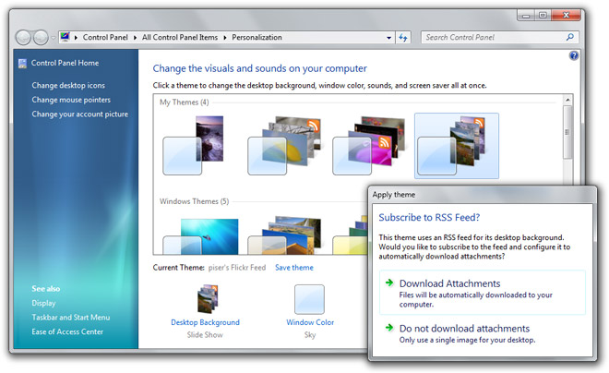The image size is (609, 373).
Task: Open Ease of Access Center link
Action: (x=67, y=331)
